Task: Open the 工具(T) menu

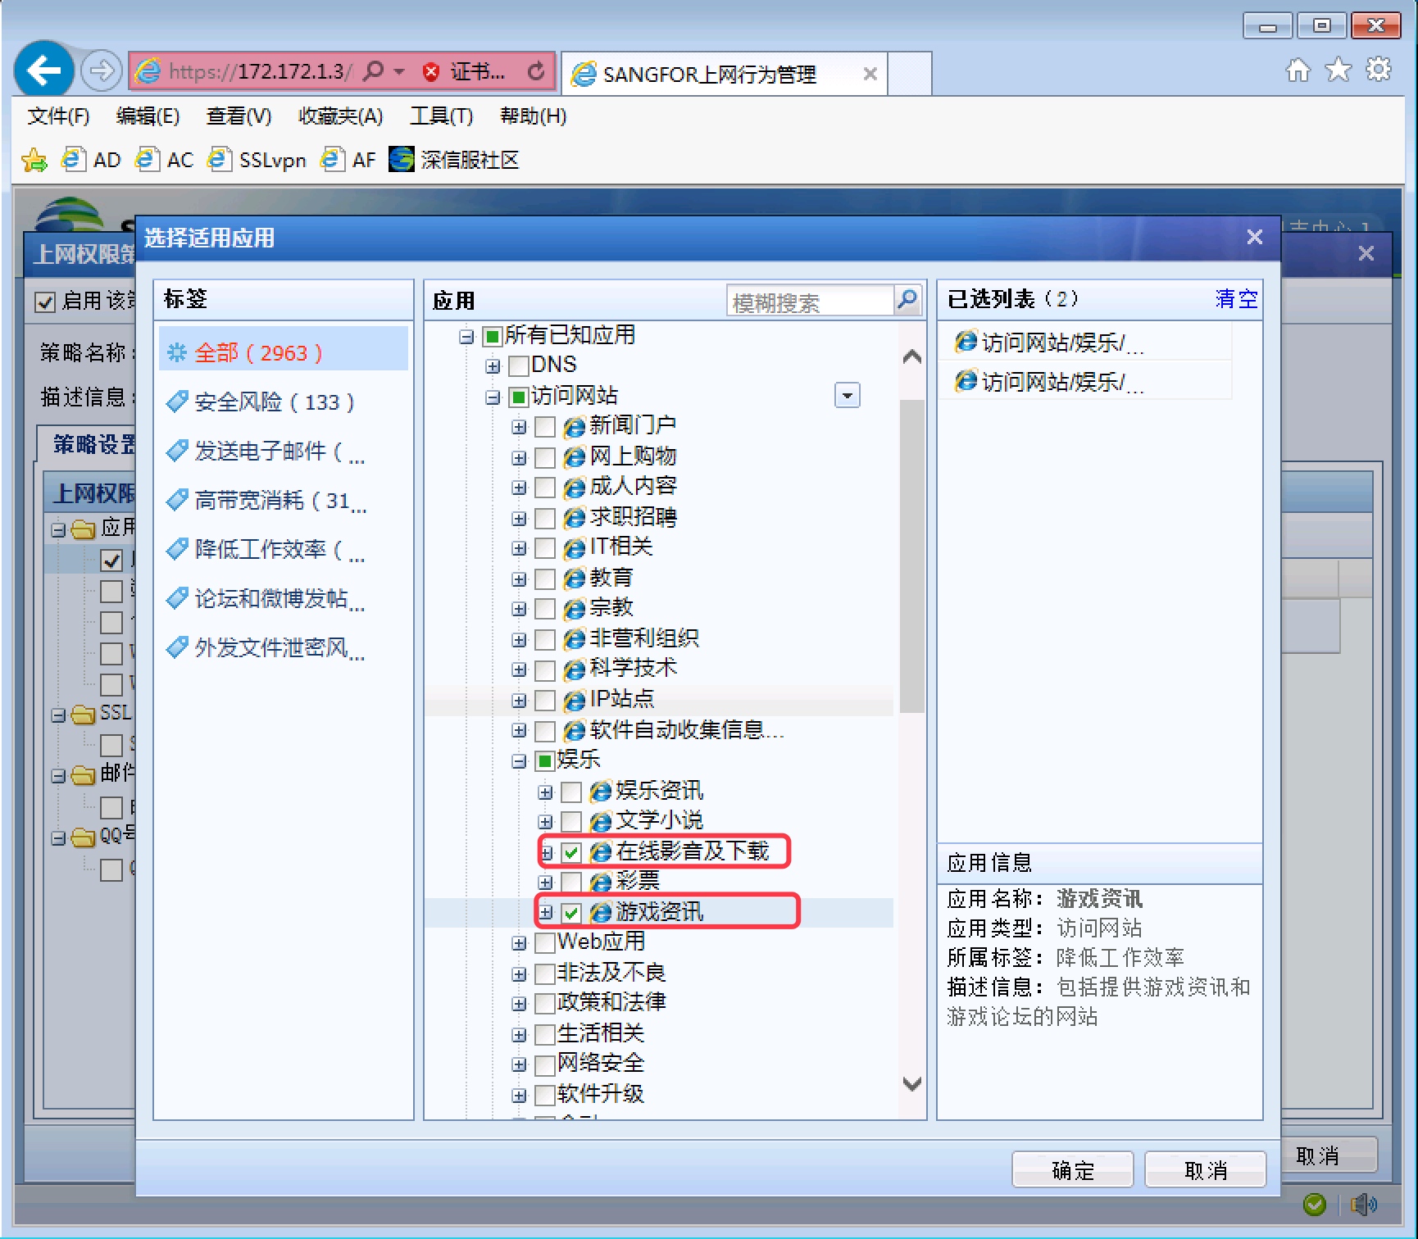Action: tap(441, 116)
